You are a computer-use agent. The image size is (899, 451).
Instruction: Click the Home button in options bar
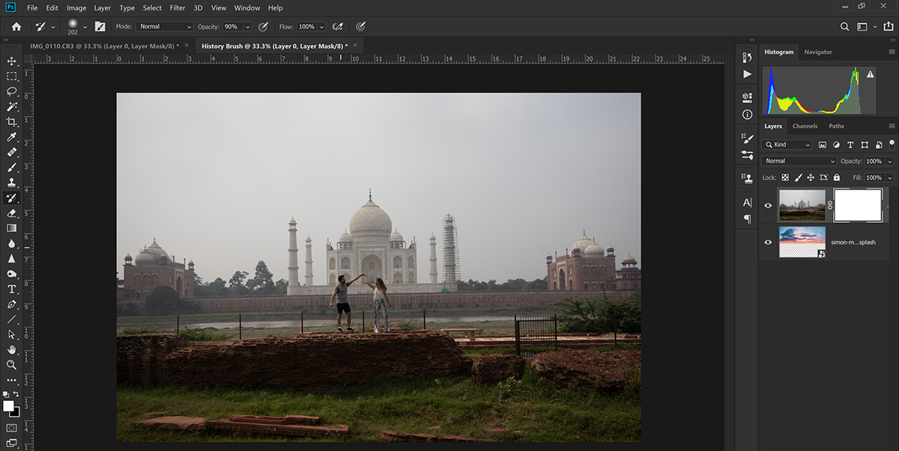[16, 26]
